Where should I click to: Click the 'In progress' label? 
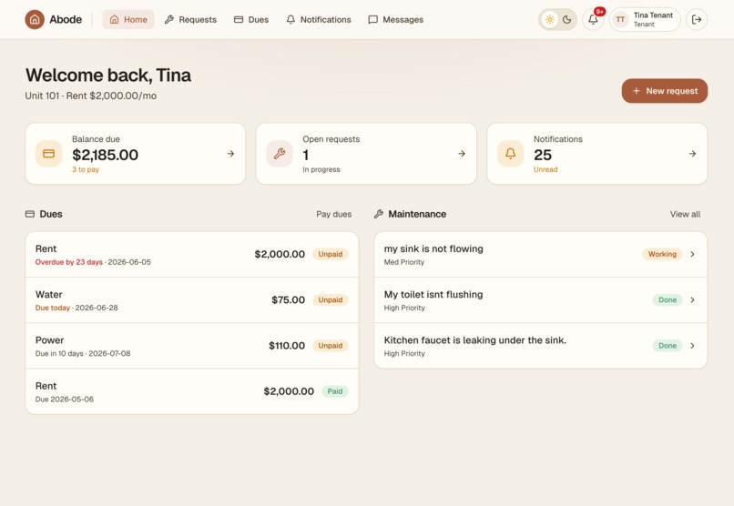click(x=321, y=169)
